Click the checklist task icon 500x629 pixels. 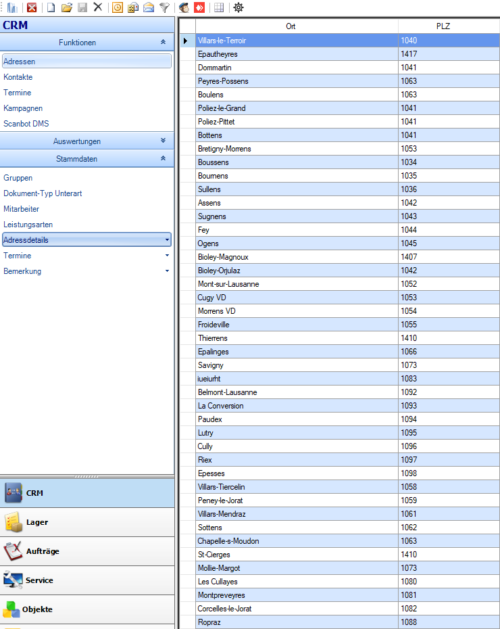(x=133, y=7)
